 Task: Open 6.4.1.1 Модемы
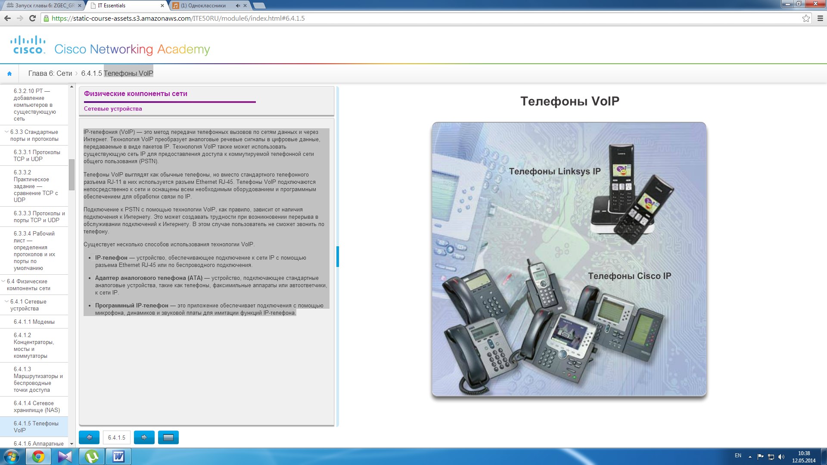tap(34, 322)
